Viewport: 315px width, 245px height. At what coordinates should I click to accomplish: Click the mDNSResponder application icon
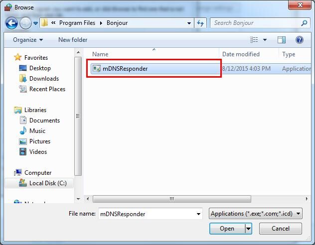point(96,68)
